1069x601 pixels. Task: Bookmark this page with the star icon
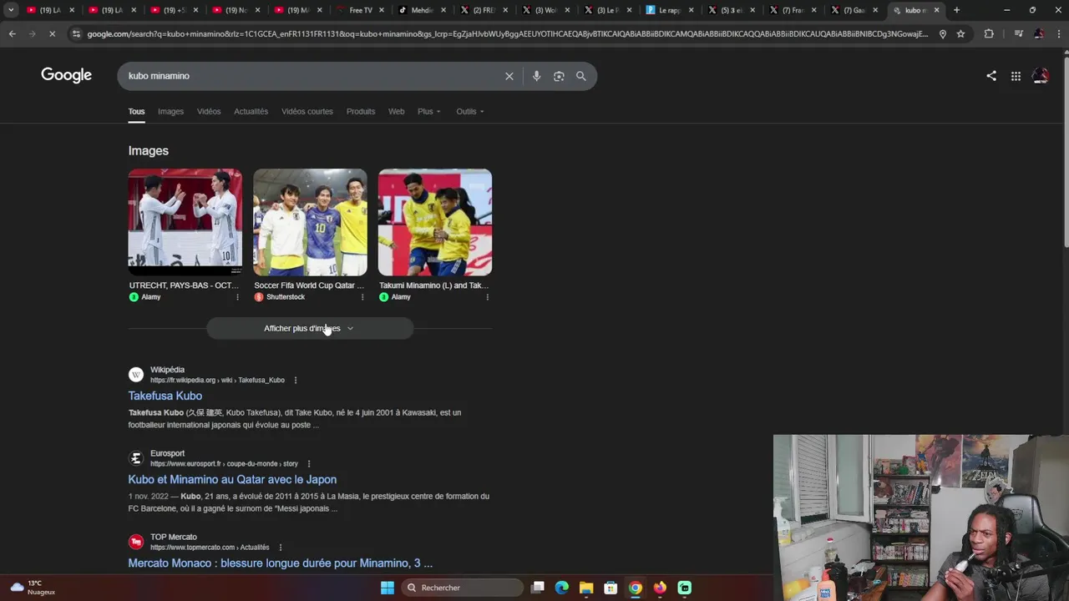[x=960, y=33]
